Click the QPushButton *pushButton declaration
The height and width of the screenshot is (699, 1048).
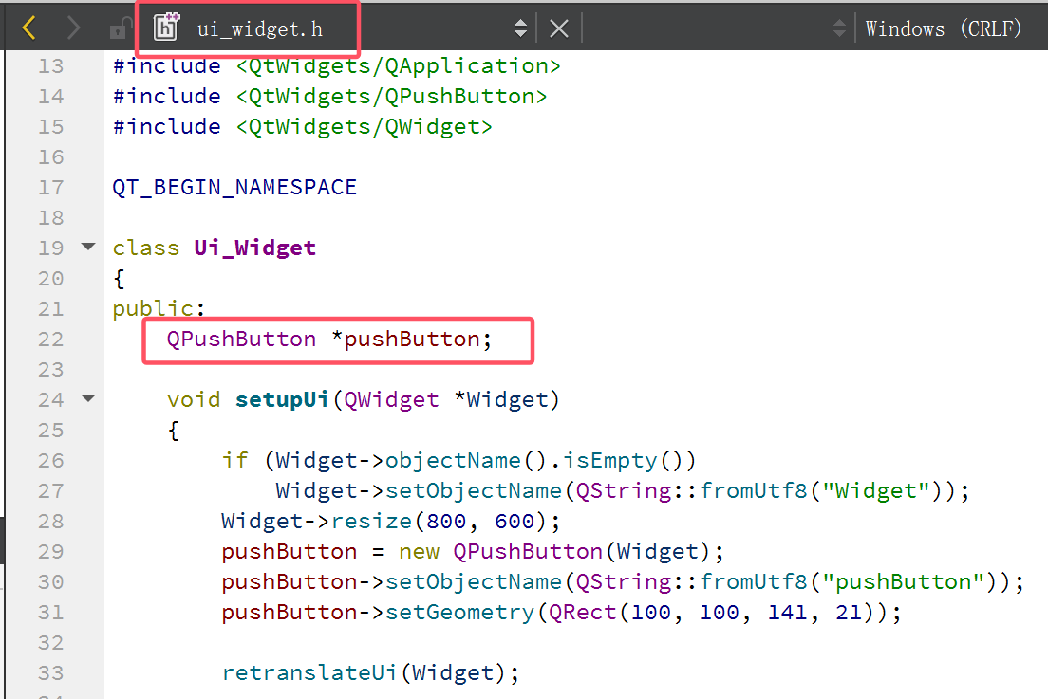[328, 340]
